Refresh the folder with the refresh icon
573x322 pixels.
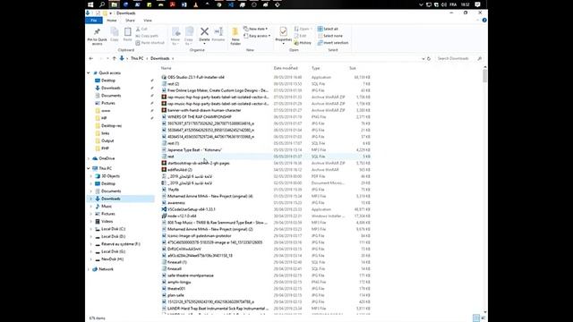point(429,58)
